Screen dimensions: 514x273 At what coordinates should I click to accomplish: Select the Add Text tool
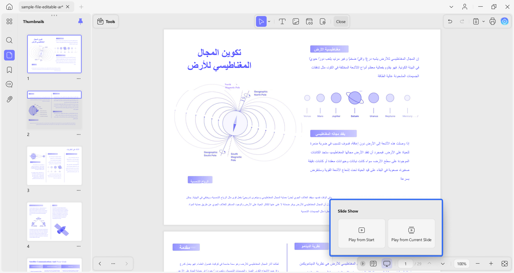click(282, 21)
